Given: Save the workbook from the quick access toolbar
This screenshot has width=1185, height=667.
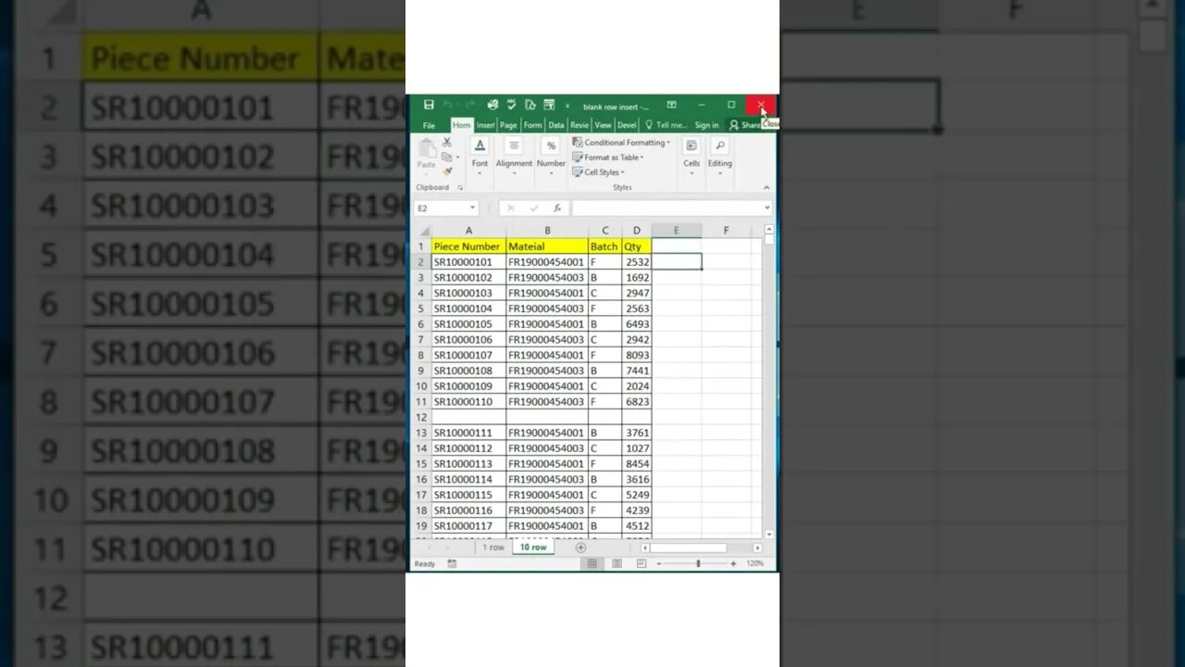Looking at the screenshot, I should (429, 105).
